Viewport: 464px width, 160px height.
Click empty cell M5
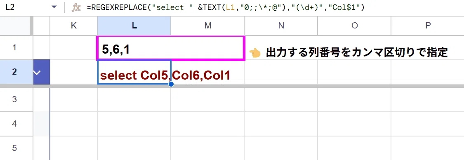pyautogui.click(x=207, y=148)
